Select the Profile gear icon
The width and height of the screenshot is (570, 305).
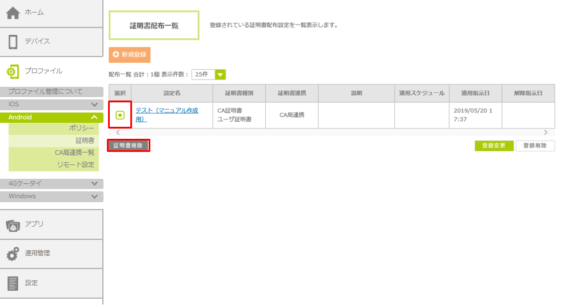coord(13,71)
